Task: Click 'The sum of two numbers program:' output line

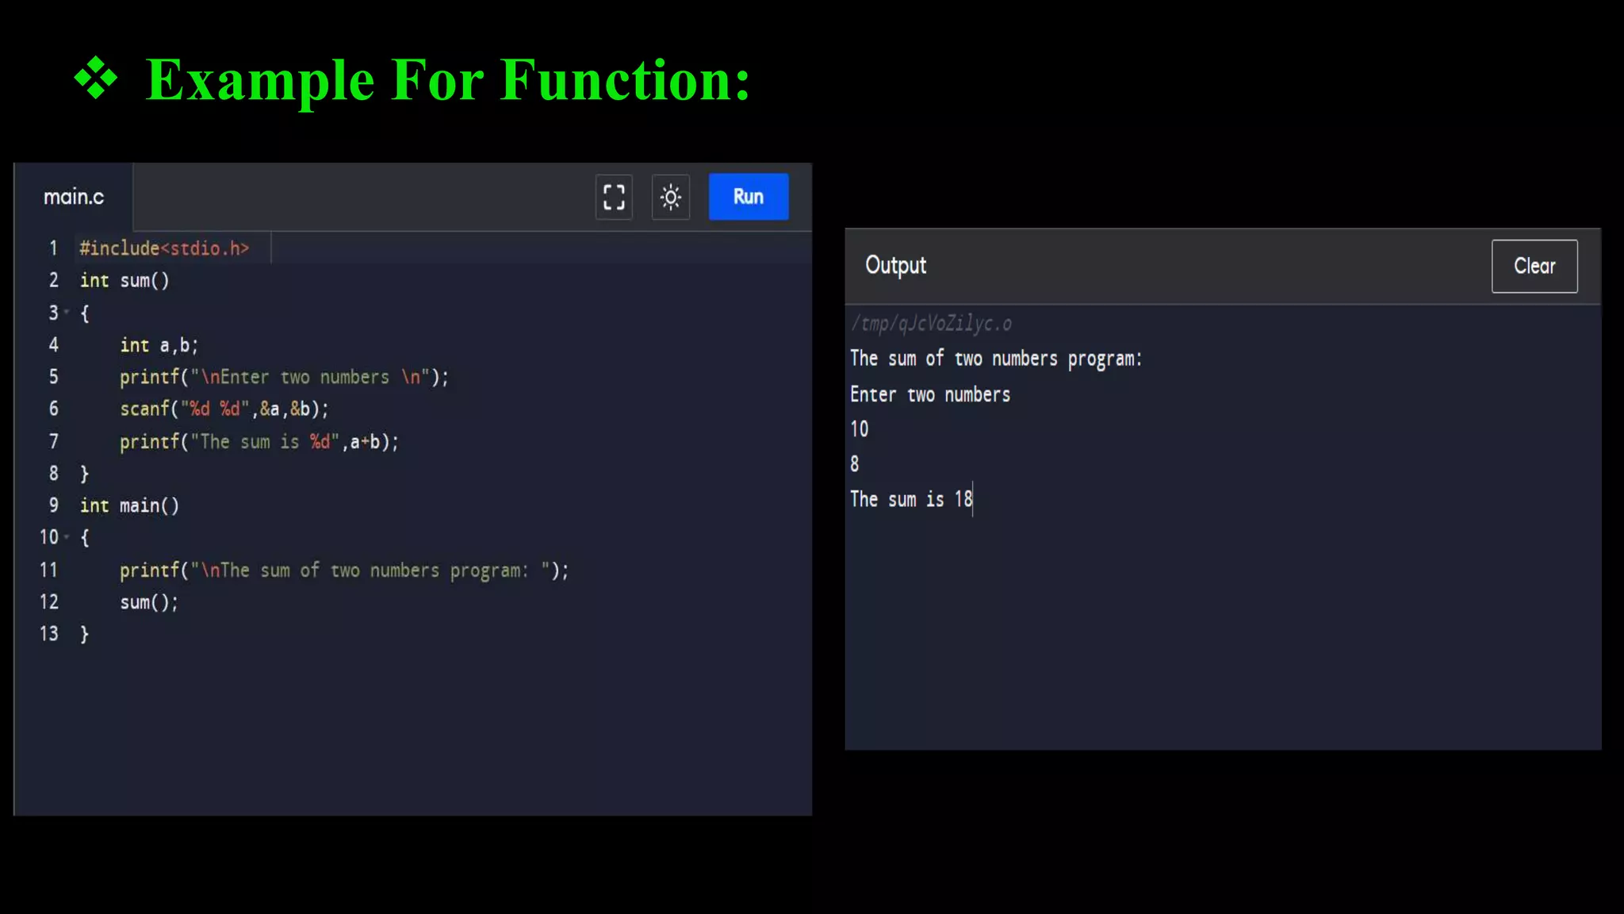Action: tap(996, 359)
